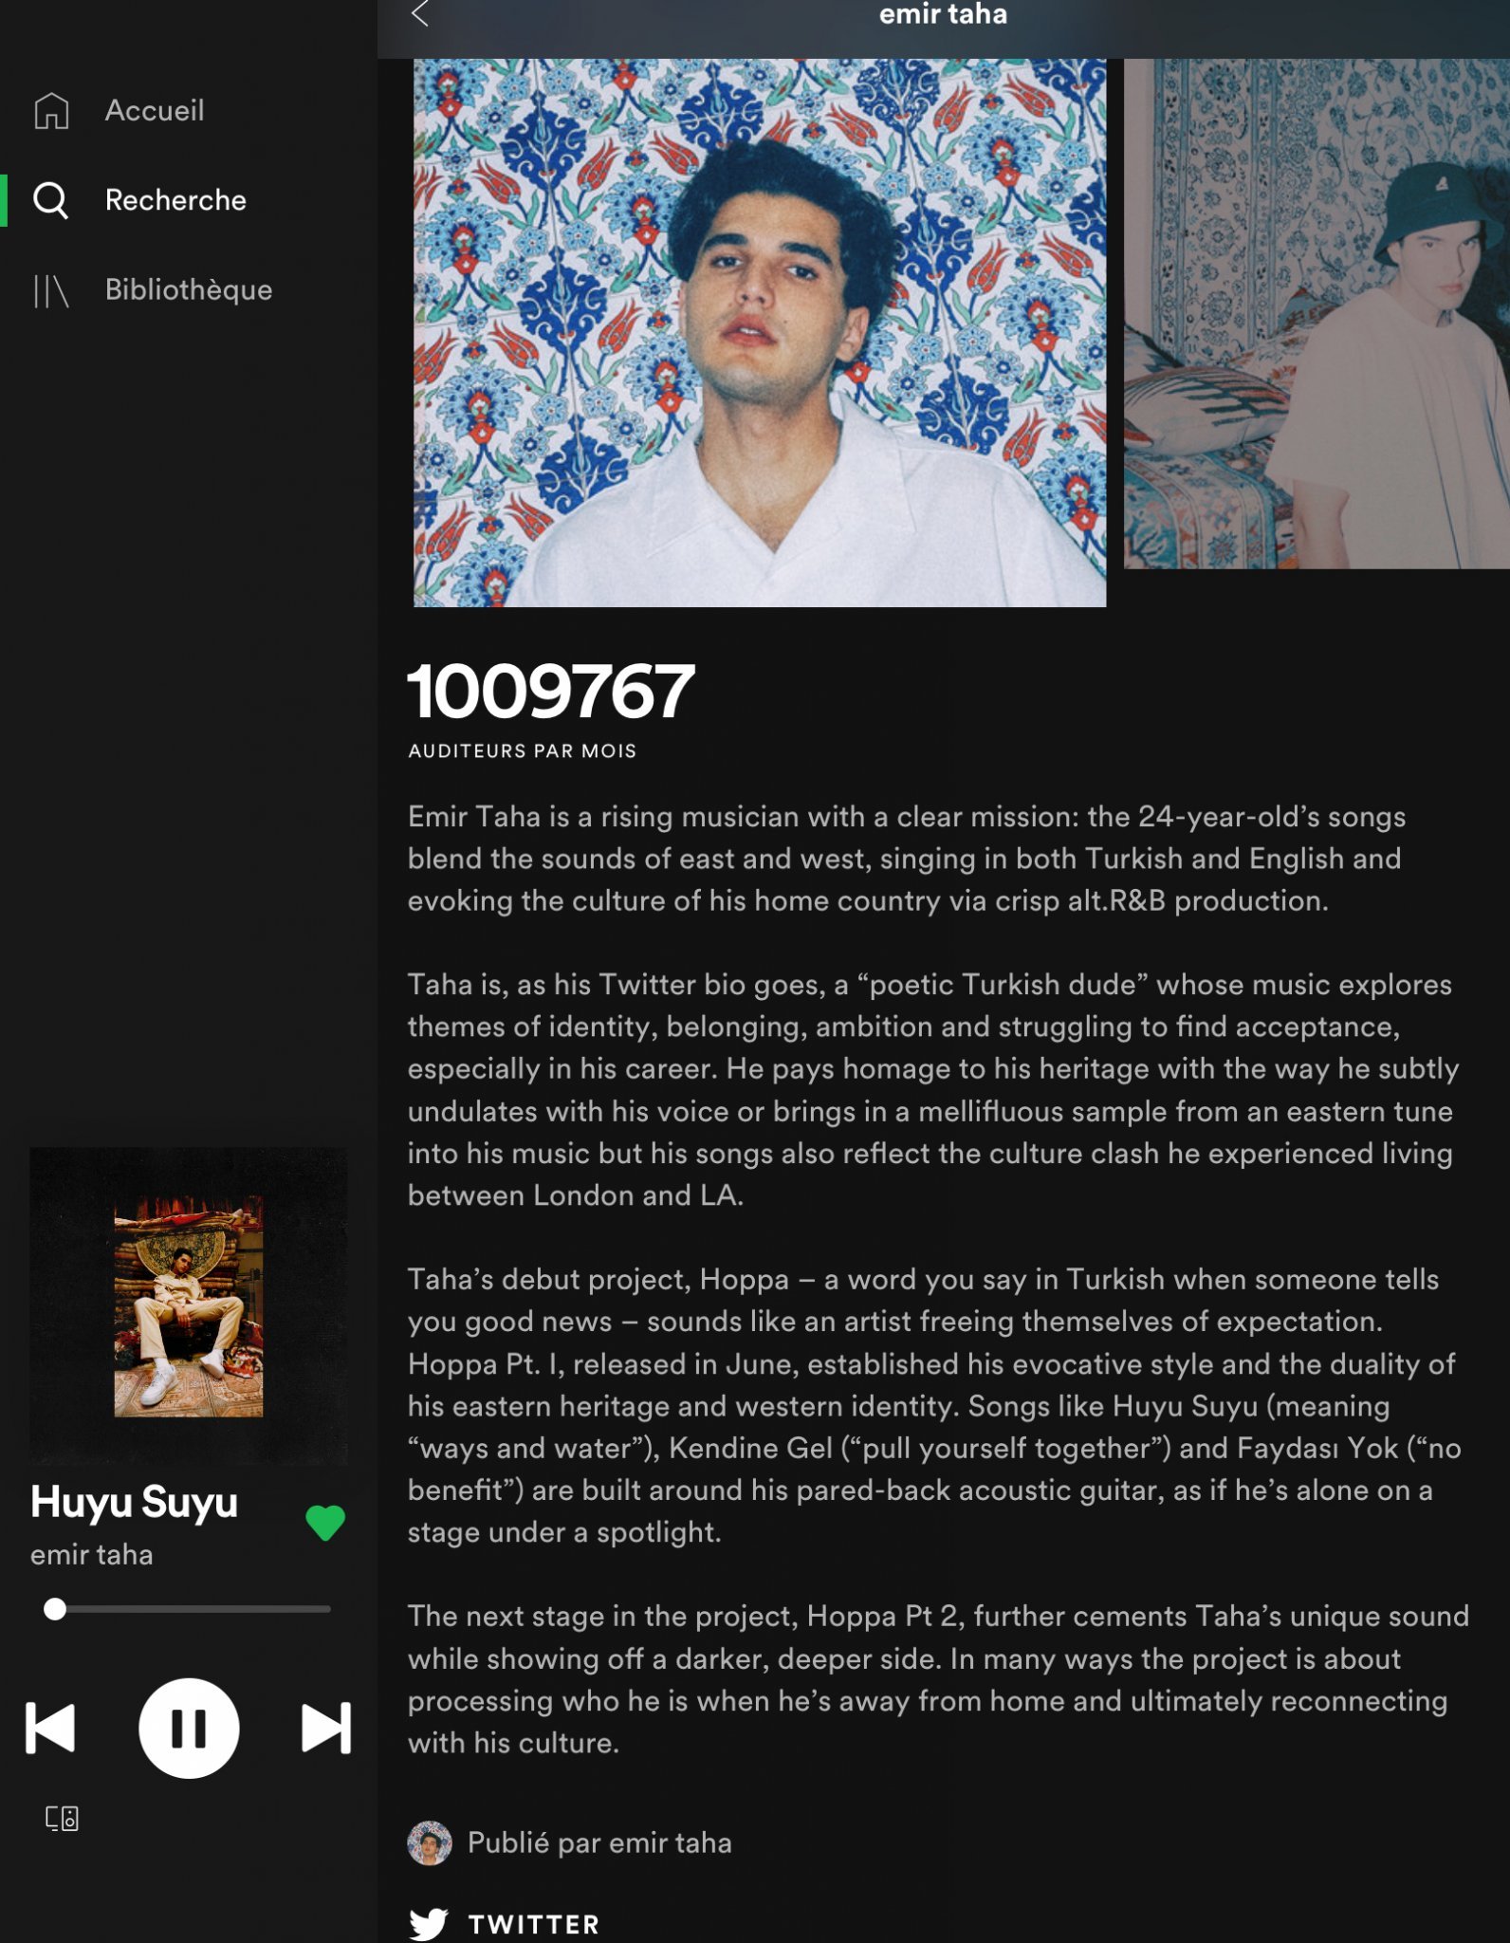Open the Huyu Suyu album artwork
Screen dimensions: 1510x1943
coord(189,1305)
